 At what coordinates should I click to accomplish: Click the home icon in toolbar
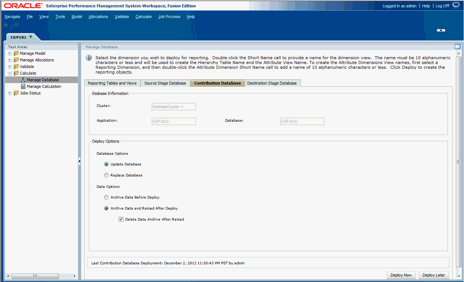point(6,25)
